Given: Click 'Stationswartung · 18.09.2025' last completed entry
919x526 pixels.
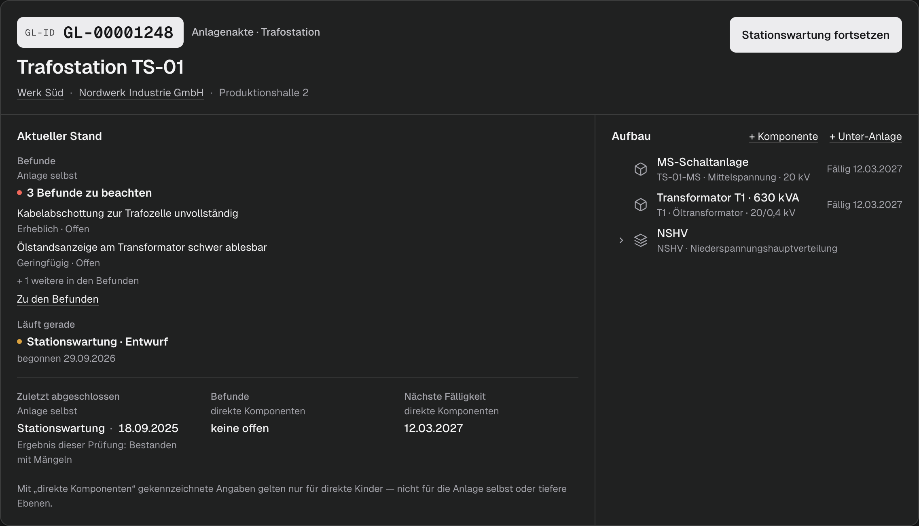Looking at the screenshot, I should 97,428.
